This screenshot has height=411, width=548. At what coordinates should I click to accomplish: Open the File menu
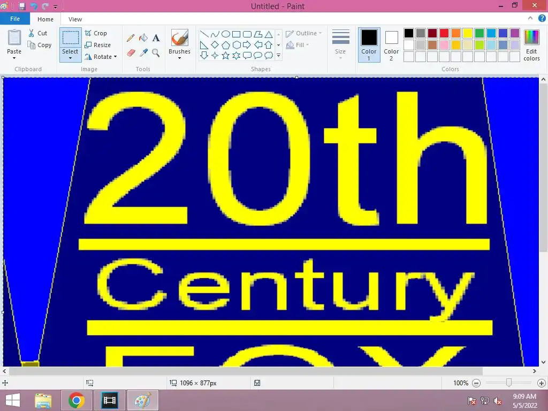click(x=15, y=19)
